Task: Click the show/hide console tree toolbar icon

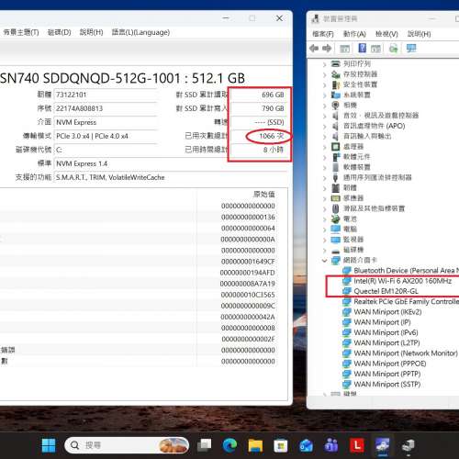Action: coord(344,49)
